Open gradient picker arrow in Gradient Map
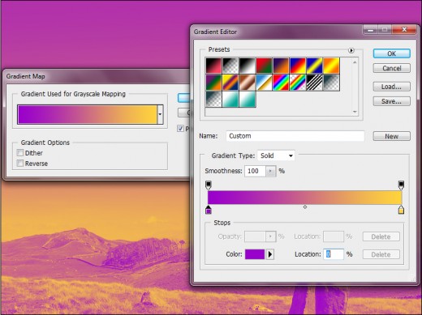This screenshot has width=422, height=315. click(x=160, y=114)
